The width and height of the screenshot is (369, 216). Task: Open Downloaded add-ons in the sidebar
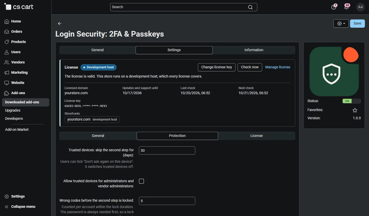(26, 102)
